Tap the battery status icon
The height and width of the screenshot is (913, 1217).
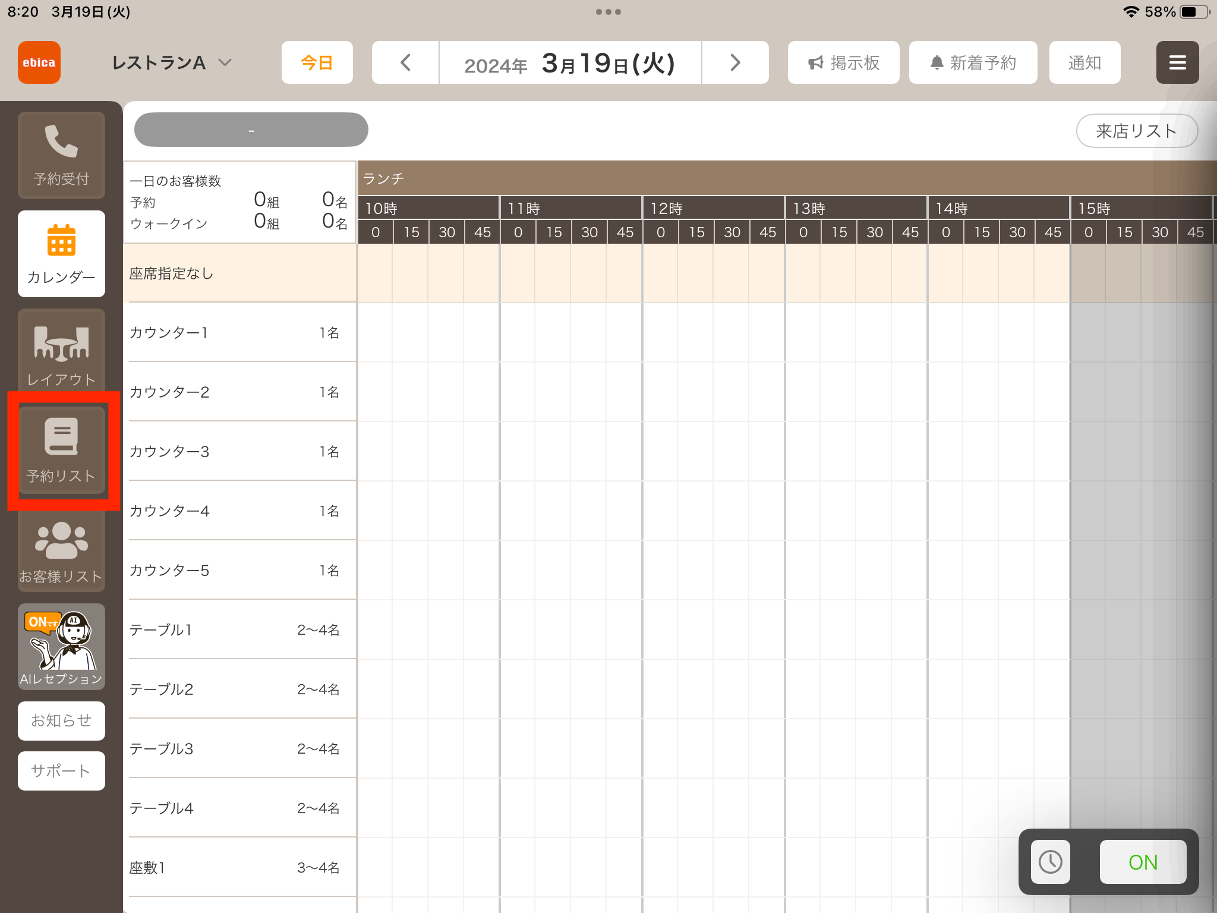[1195, 12]
